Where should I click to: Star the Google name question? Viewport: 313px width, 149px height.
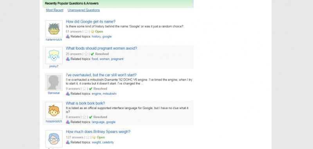86,32
